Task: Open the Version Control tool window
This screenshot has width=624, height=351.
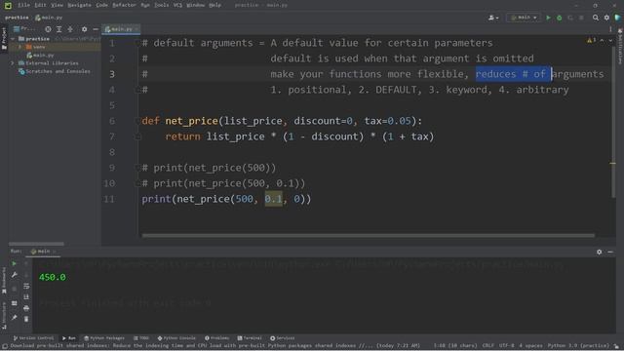Action: [x=33, y=338]
